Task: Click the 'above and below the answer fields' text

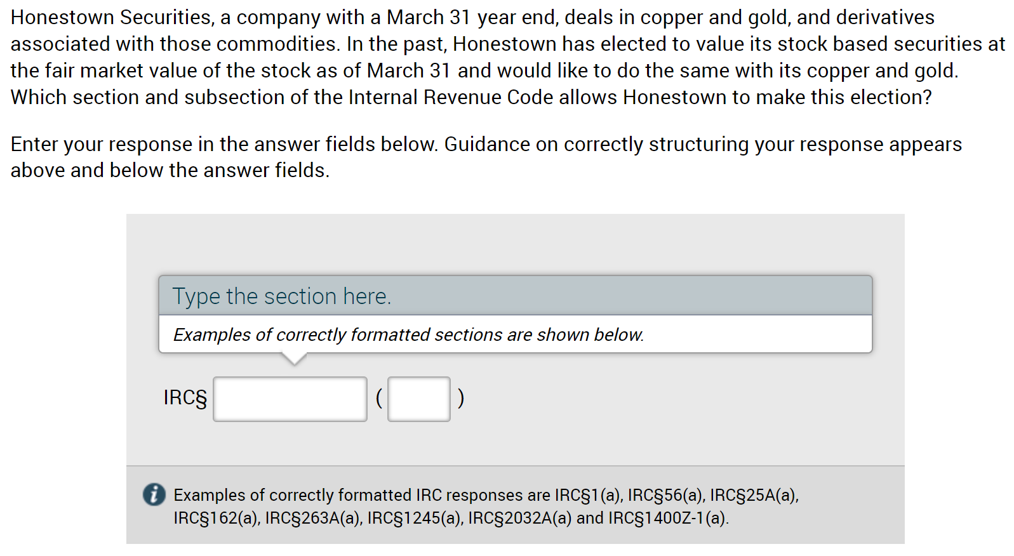Action: coord(170,170)
